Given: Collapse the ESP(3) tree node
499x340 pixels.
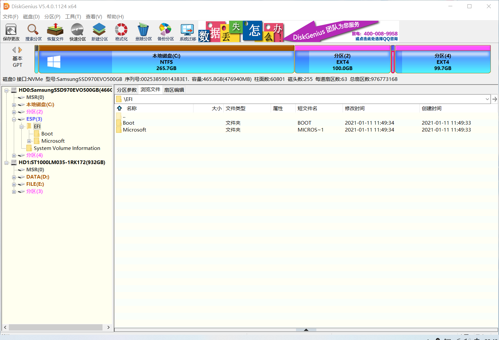Looking at the screenshot, I should coord(14,119).
